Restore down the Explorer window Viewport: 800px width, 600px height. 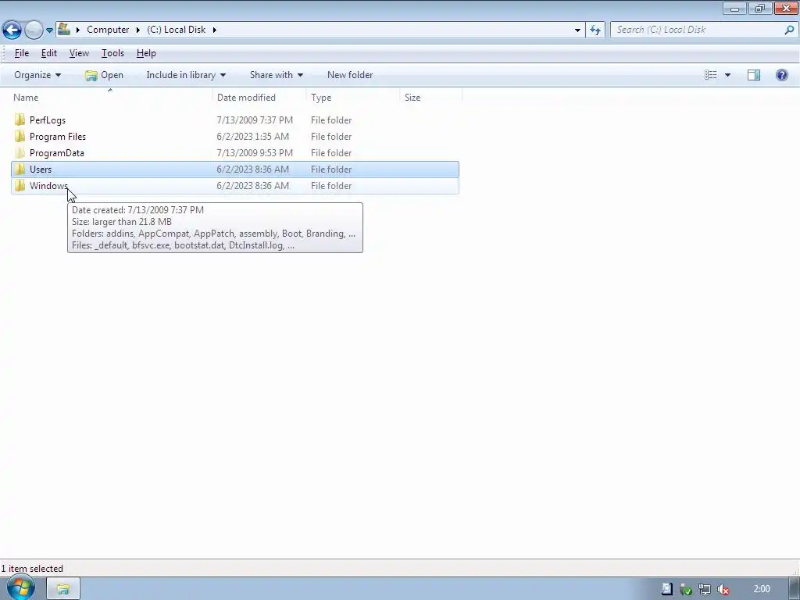(x=760, y=9)
